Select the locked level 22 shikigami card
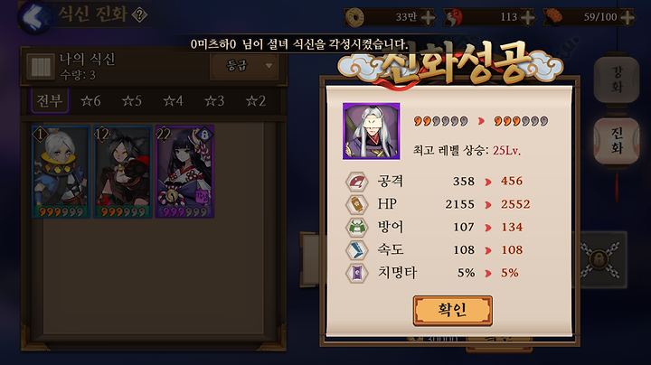Screen dimensions: 651x365 [184, 172]
